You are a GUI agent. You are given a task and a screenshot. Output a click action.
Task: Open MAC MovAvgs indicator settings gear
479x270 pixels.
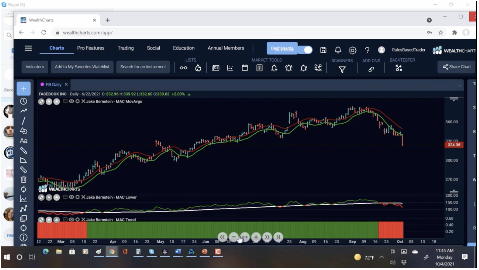pos(77,101)
